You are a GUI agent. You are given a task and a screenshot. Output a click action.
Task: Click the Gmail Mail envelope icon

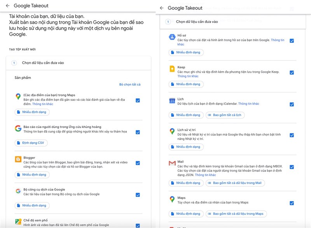click(172, 163)
